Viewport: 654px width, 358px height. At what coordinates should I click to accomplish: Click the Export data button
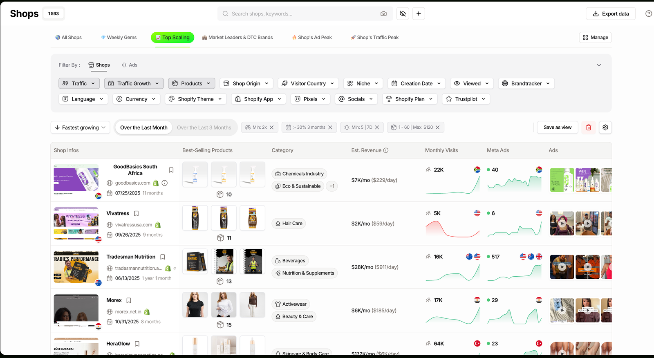[x=611, y=13]
